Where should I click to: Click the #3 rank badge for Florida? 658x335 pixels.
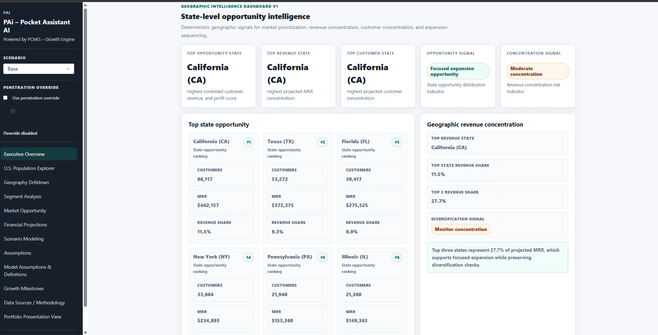397,142
